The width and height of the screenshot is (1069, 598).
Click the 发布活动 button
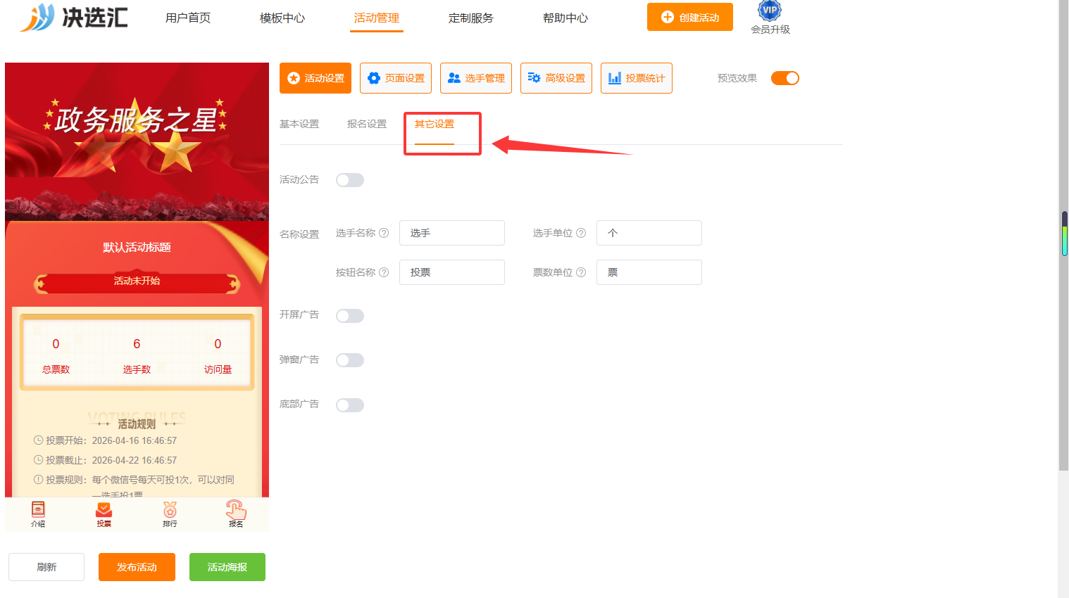(137, 567)
